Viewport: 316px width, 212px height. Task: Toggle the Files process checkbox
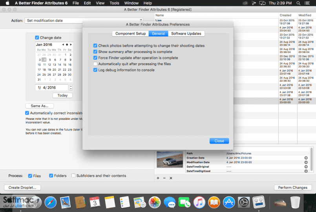point(30,176)
